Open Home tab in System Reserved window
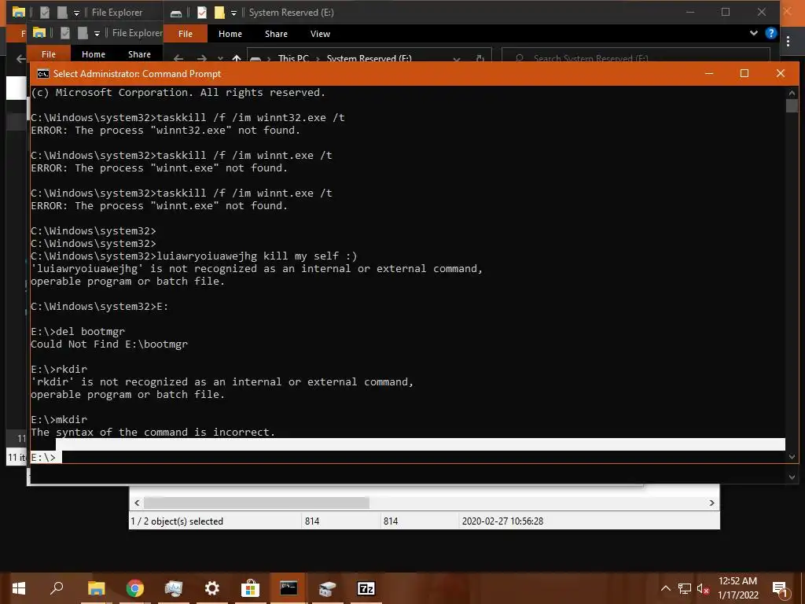Screen dimensions: 805x604 click(230, 34)
